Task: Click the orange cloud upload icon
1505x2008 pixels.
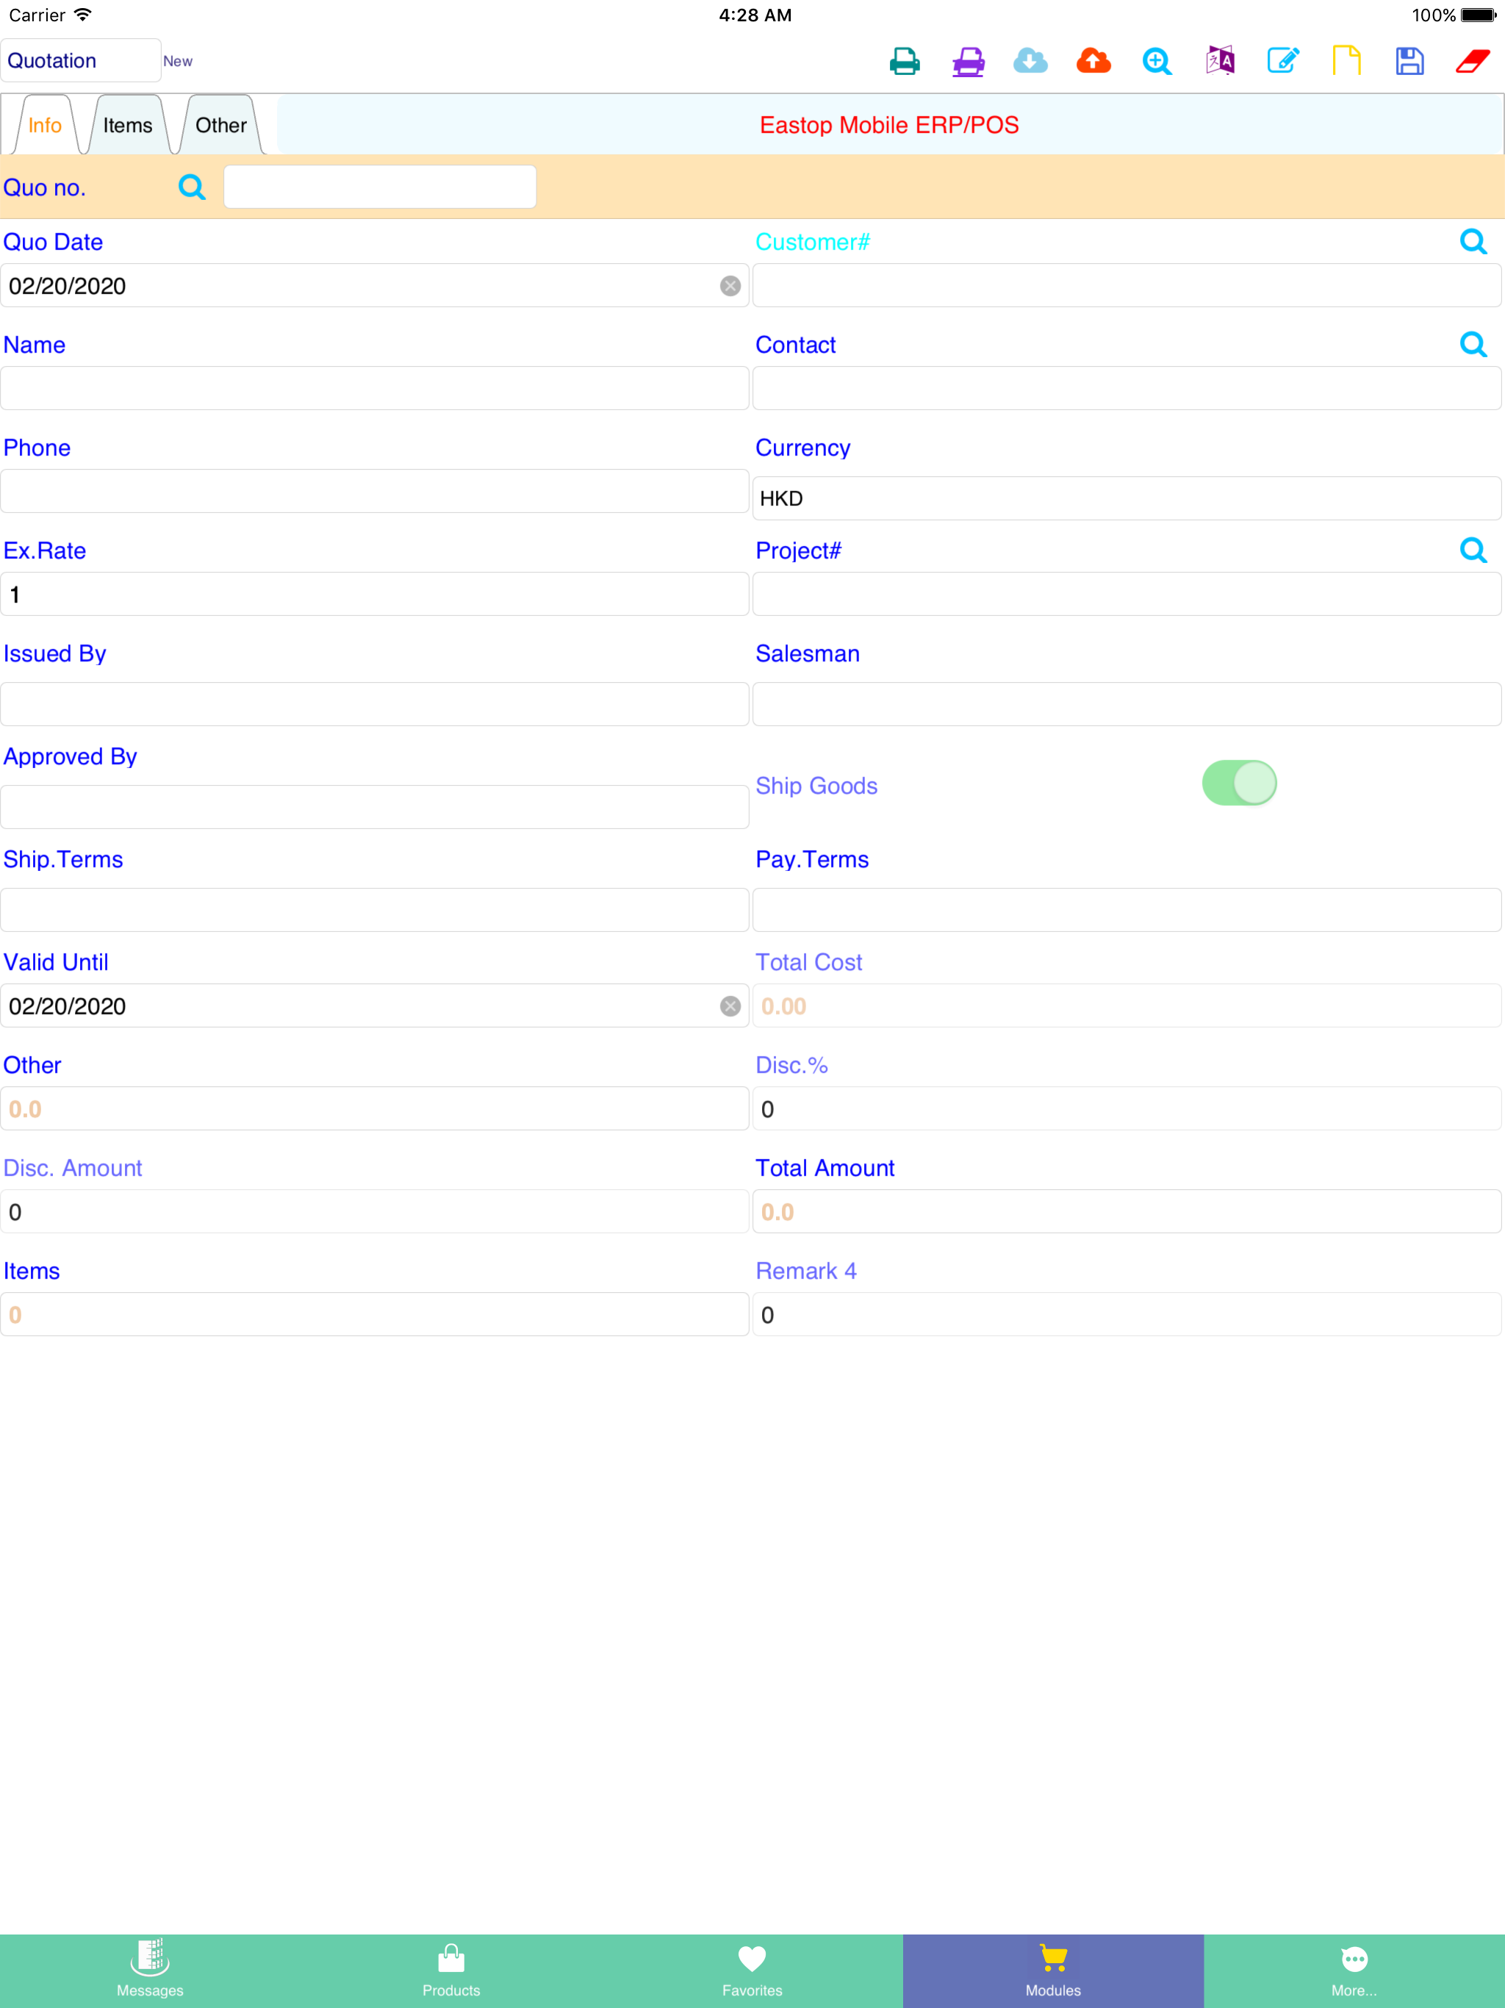Action: (x=1093, y=61)
